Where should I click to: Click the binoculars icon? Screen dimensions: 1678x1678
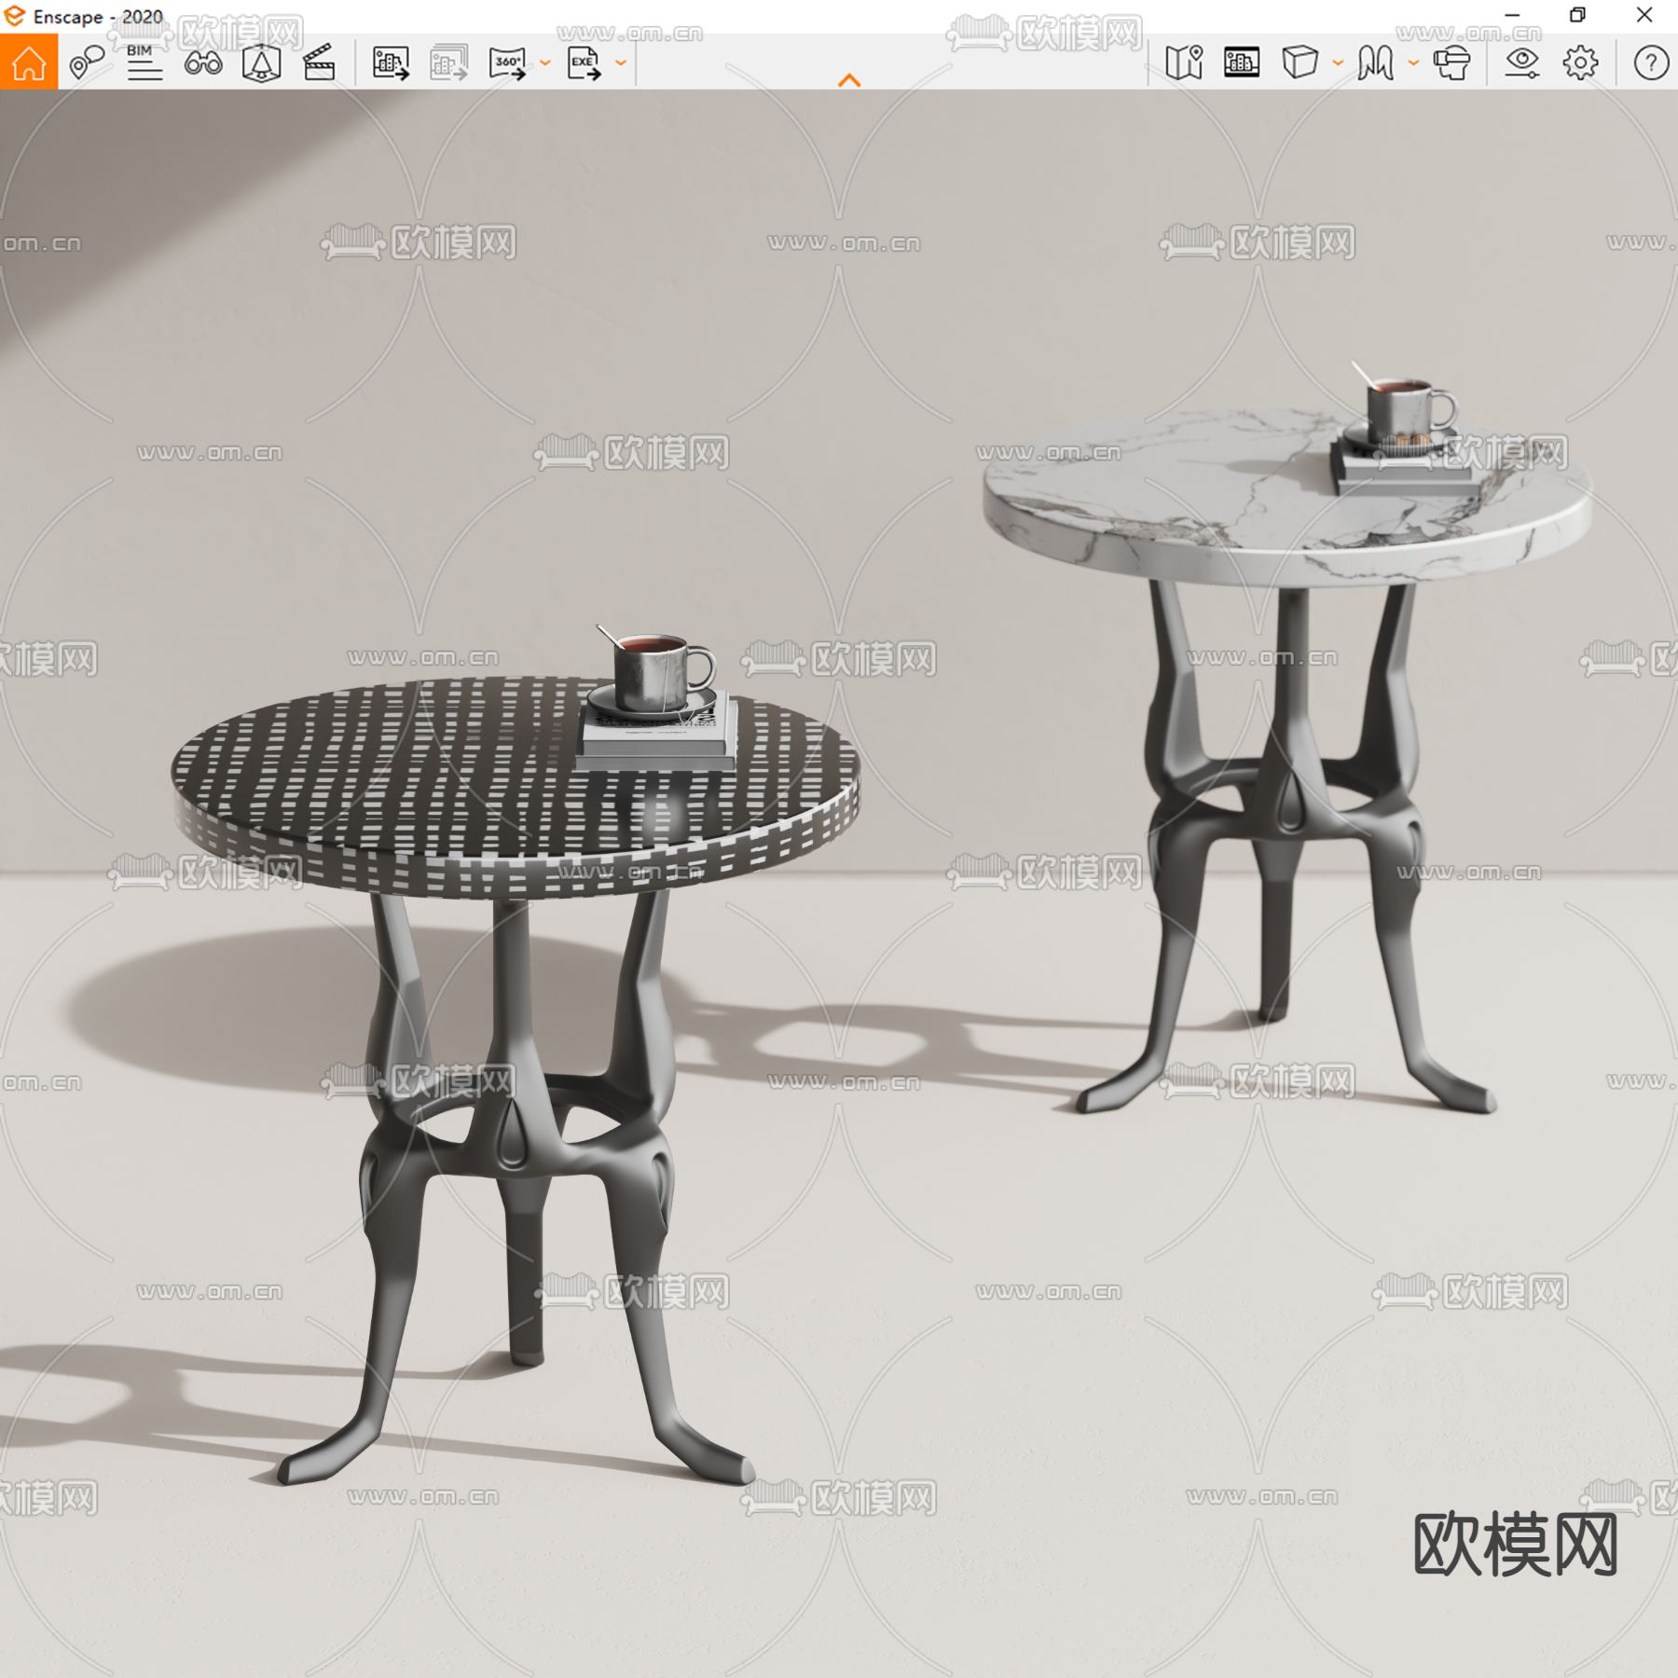[202, 62]
